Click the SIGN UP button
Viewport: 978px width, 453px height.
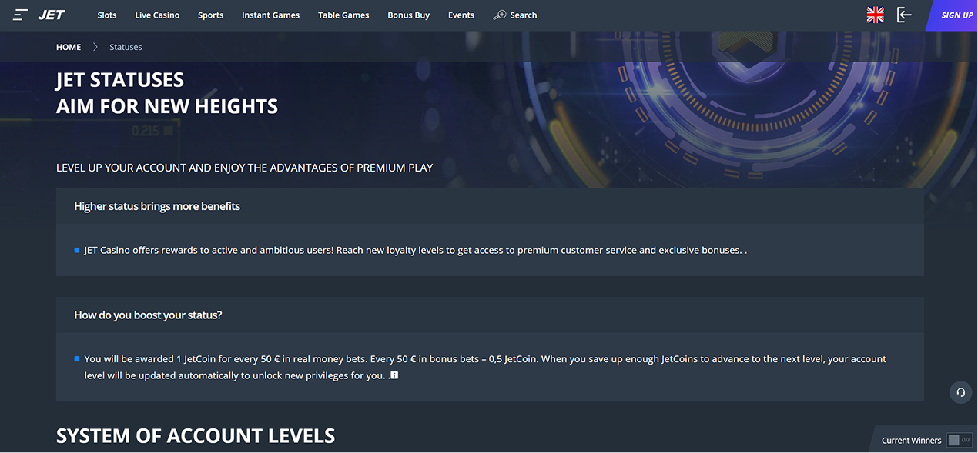coord(955,15)
